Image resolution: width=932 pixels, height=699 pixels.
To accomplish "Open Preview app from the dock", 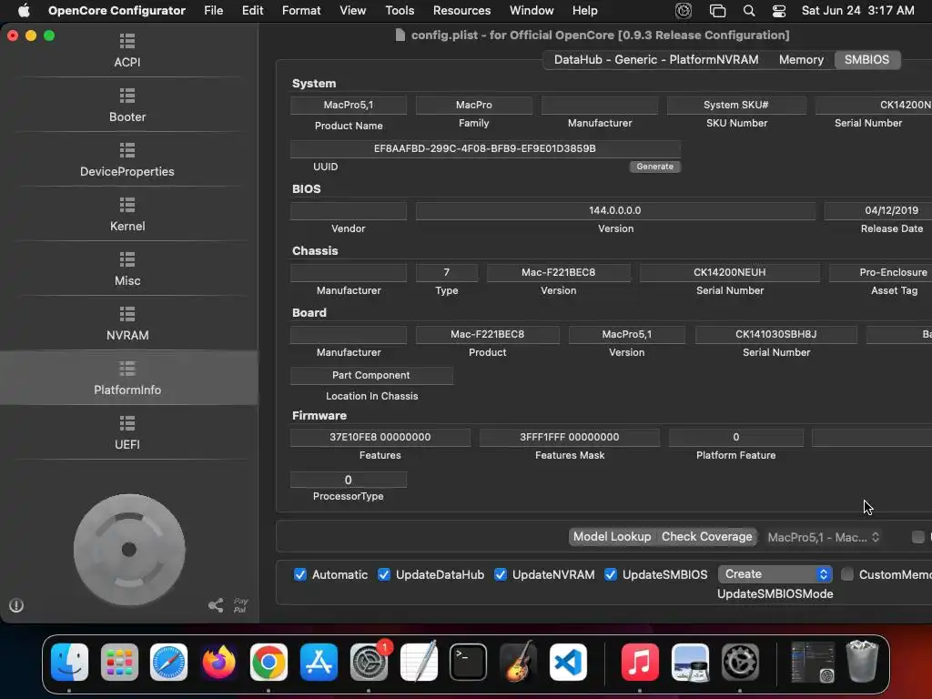I will [690, 662].
